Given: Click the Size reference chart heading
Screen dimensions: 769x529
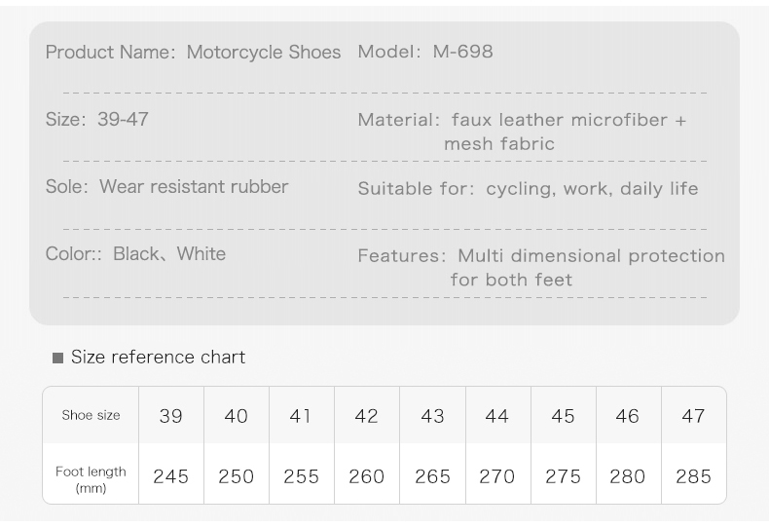Looking at the screenshot, I should (158, 358).
